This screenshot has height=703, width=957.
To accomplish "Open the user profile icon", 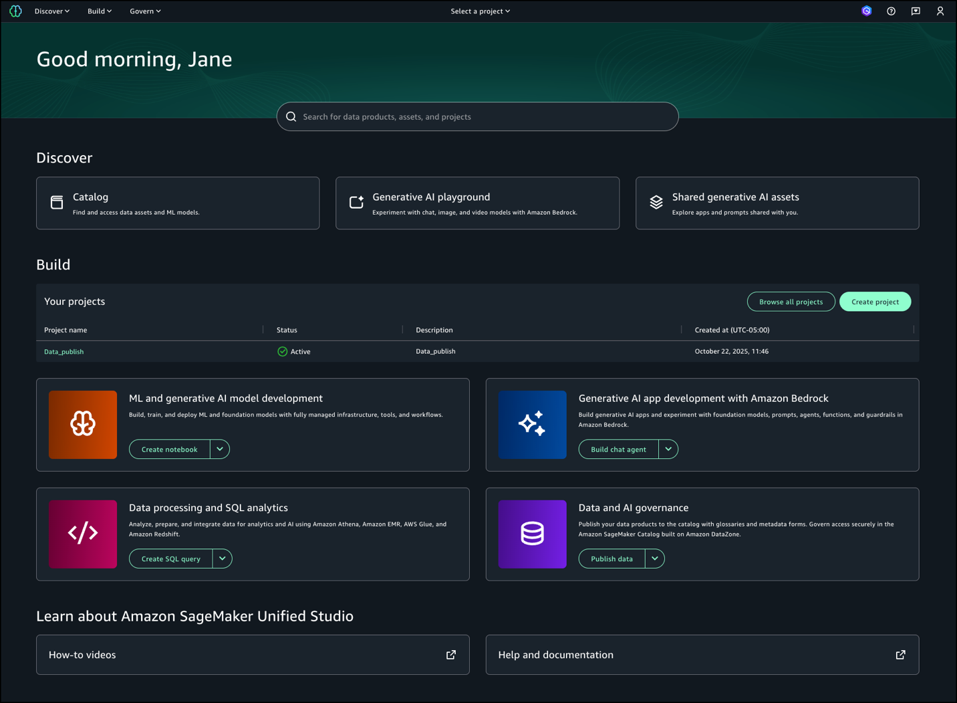I will click(x=940, y=11).
